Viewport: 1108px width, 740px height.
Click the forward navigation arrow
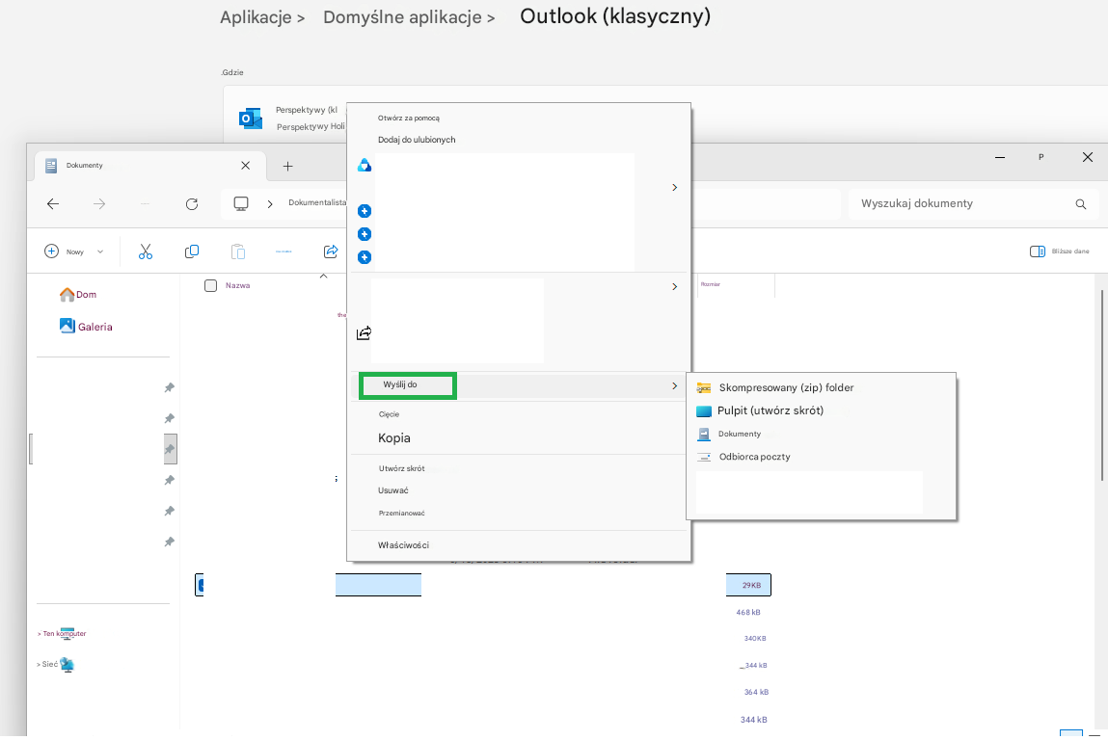(99, 204)
